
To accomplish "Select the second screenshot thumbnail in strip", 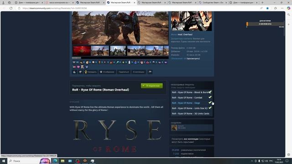I will tap(100, 51).
